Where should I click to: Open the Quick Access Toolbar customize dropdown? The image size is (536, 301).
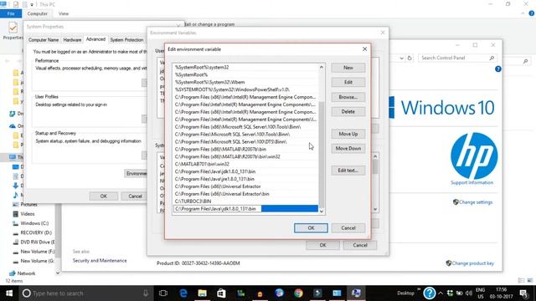click(x=32, y=4)
